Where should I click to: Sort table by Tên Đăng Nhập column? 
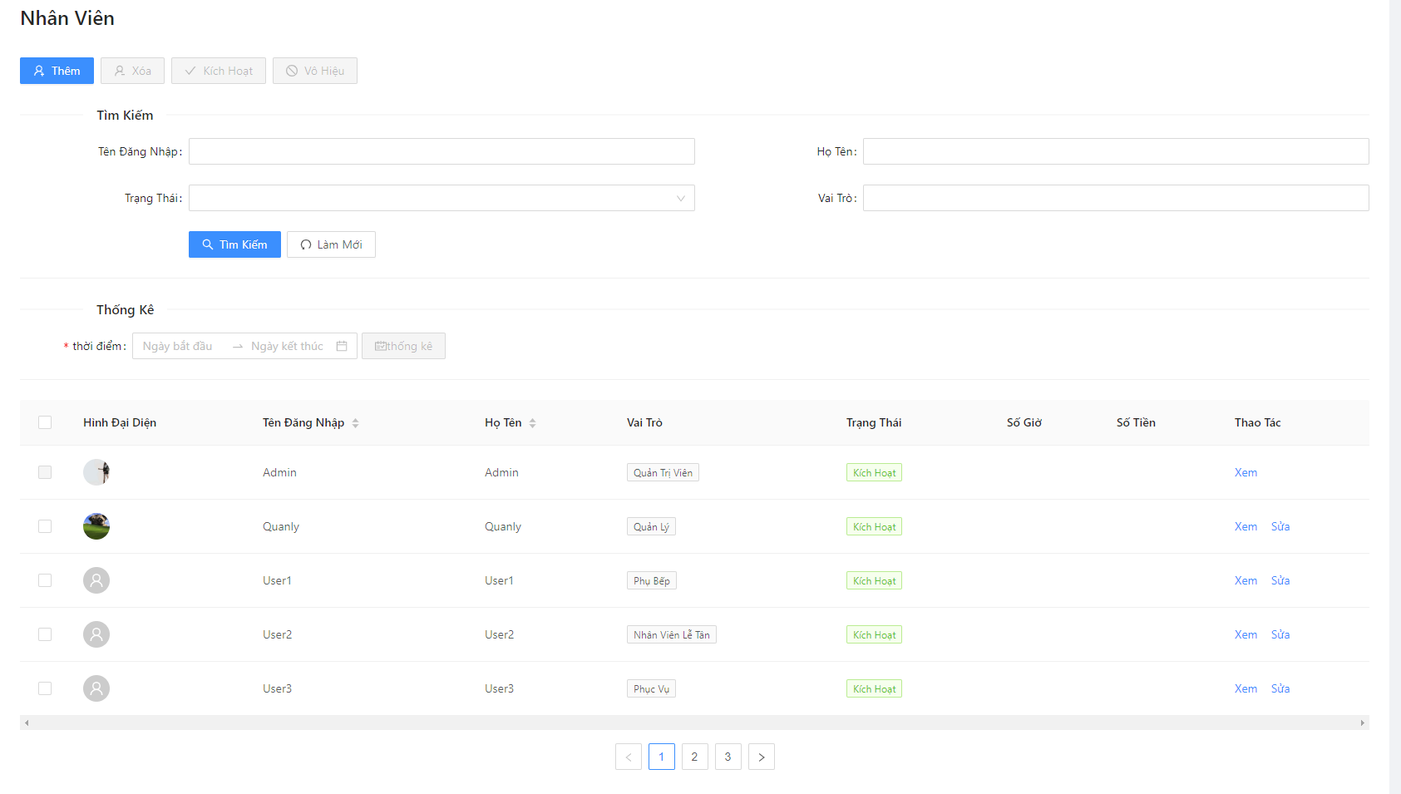pyautogui.click(x=356, y=422)
